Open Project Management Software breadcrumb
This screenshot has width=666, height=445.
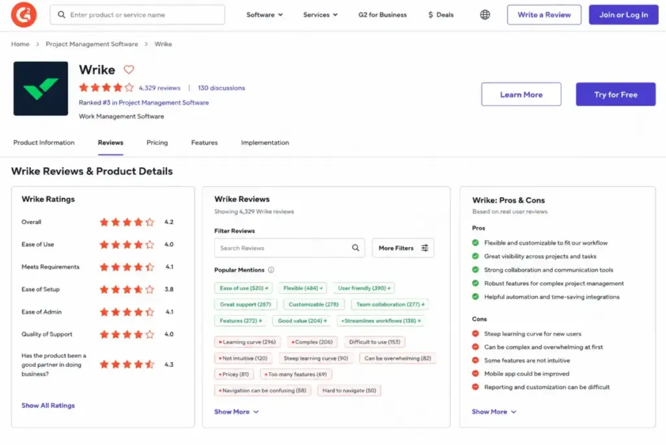click(92, 44)
